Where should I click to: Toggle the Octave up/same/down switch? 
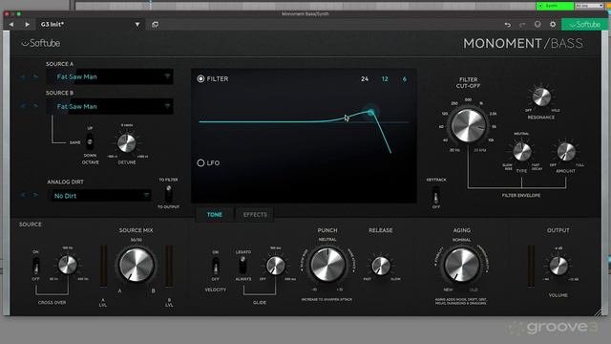(x=90, y=141)
